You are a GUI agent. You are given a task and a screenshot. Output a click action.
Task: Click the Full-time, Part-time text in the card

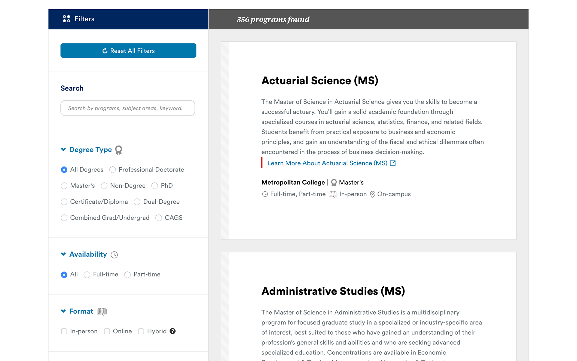pyautogui.click(x=298, y=194)
